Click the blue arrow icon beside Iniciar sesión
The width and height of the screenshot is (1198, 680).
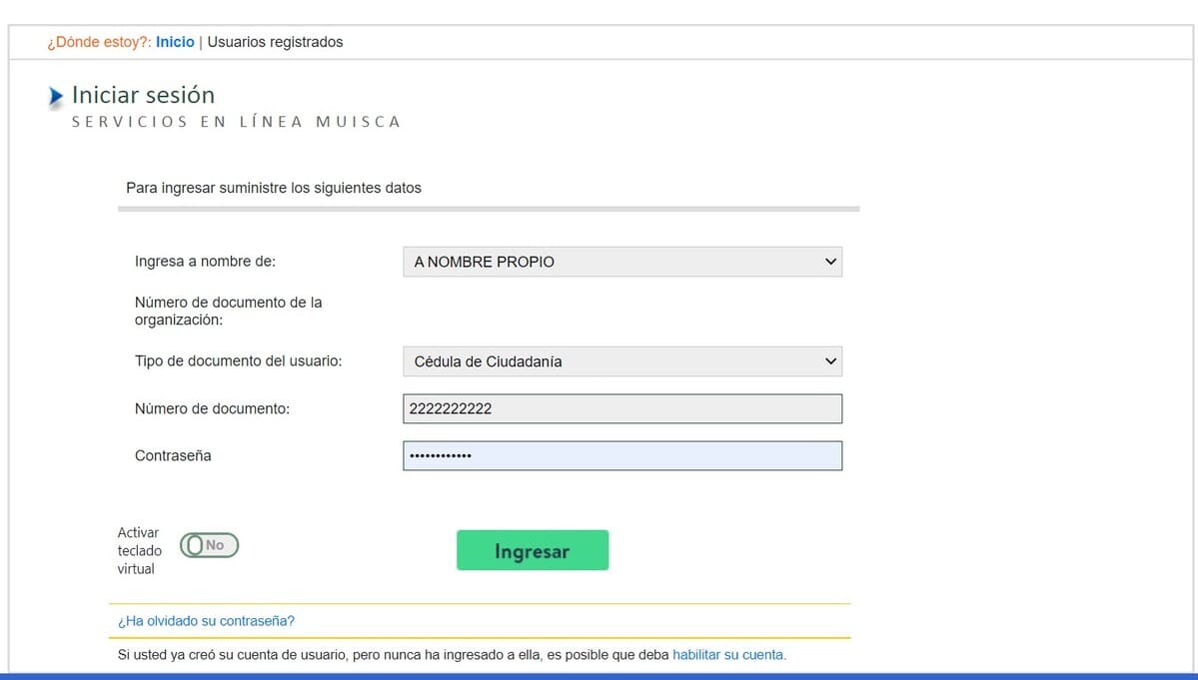55,96
